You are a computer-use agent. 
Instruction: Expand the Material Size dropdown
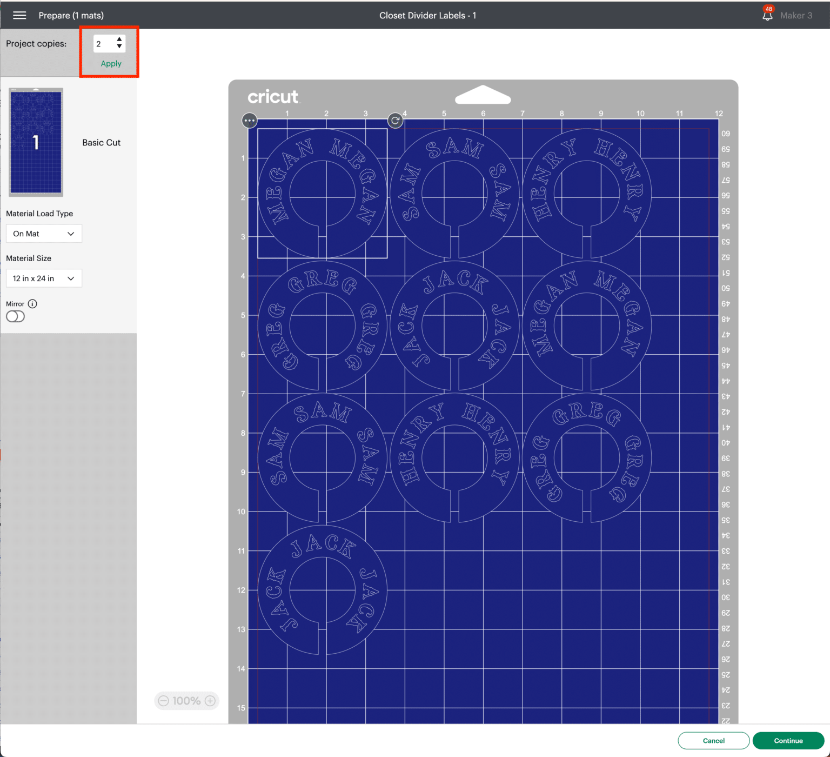pos(44,278)
